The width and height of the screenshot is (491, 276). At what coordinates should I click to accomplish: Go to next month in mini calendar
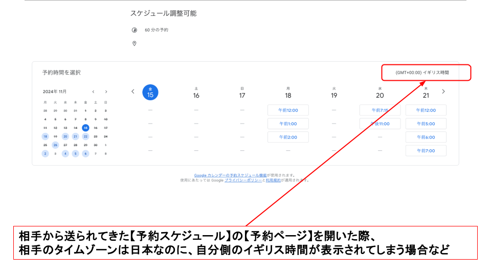click(x=106, y=91)
